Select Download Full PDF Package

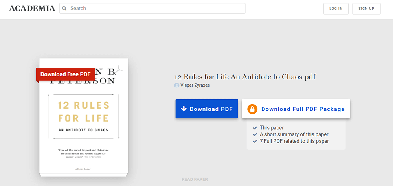(x=303, y=109)
